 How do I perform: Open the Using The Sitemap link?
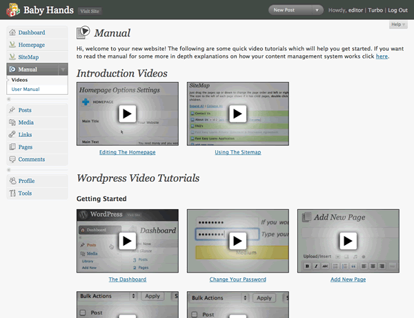238,152
